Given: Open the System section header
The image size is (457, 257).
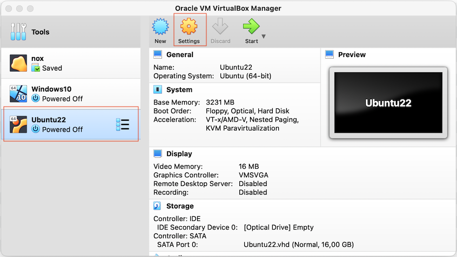Looking at the screenshot, I should (x=179, y=89).
